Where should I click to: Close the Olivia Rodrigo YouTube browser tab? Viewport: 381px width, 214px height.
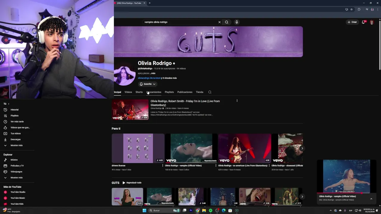point(144,3)
